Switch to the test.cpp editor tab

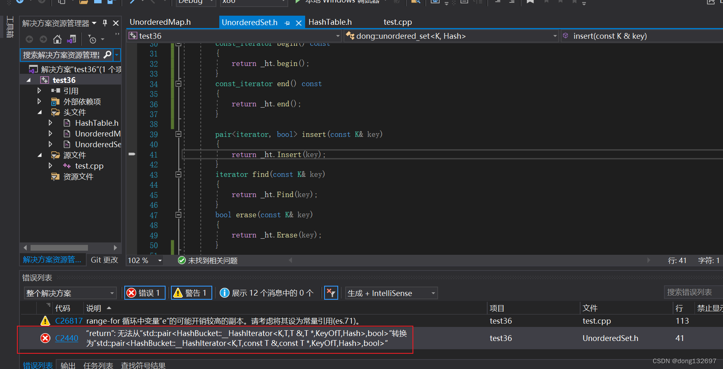coord(398,22)
